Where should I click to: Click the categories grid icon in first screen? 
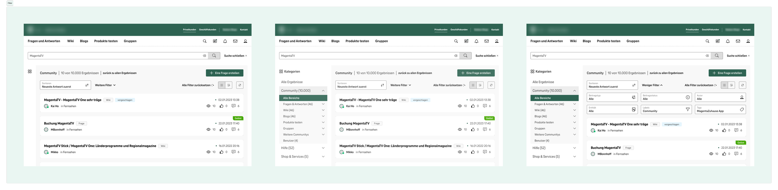(30, 71)
